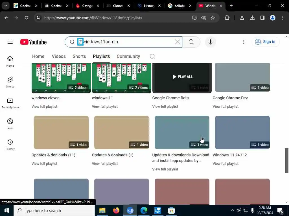Click the crossed-eye tracking protection icon
This screenshot has width=289, height=216.
(204, 18)
